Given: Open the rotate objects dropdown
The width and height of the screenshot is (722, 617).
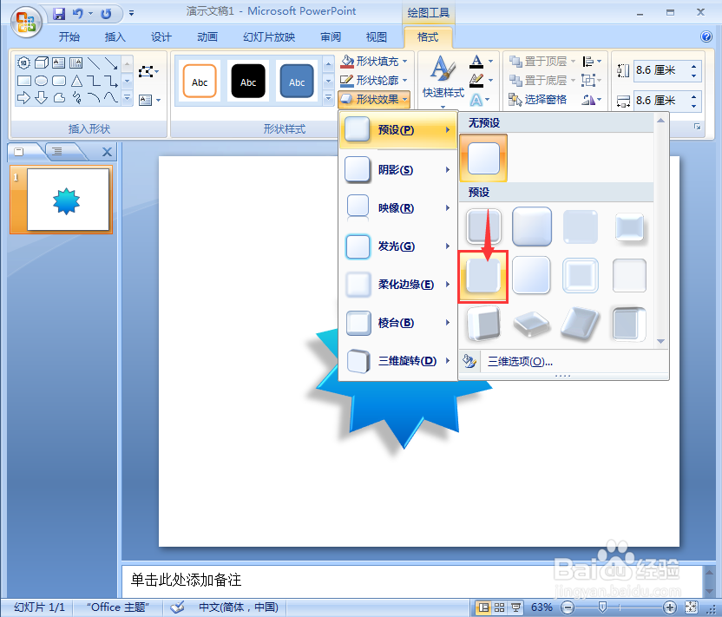Looking at the screenshot, I should (592, 100).
